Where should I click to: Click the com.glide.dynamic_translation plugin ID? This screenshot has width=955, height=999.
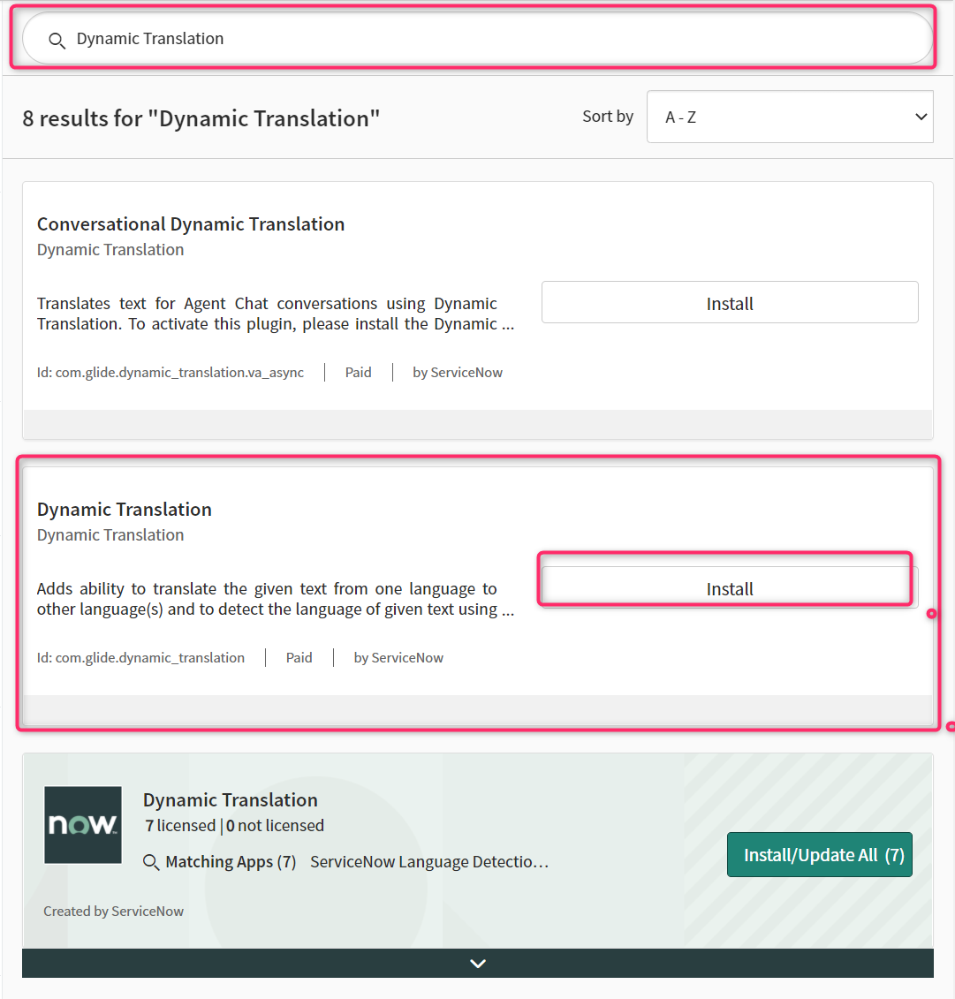141,657
